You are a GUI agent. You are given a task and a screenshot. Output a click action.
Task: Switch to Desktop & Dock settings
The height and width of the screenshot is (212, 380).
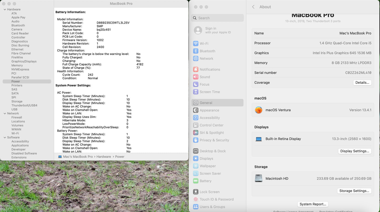click(x=212, y=151)
